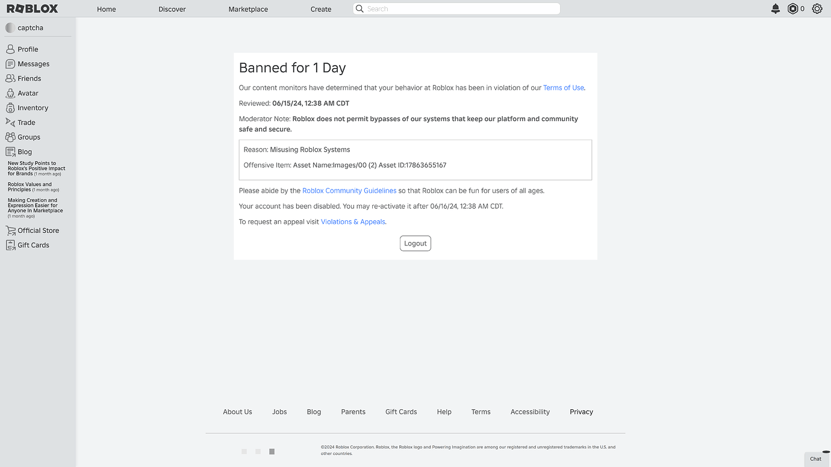Open your Inventory
This screenshot has width=831, height=467.
33,107
